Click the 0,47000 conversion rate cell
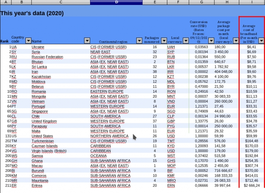 tap(202, 86)
